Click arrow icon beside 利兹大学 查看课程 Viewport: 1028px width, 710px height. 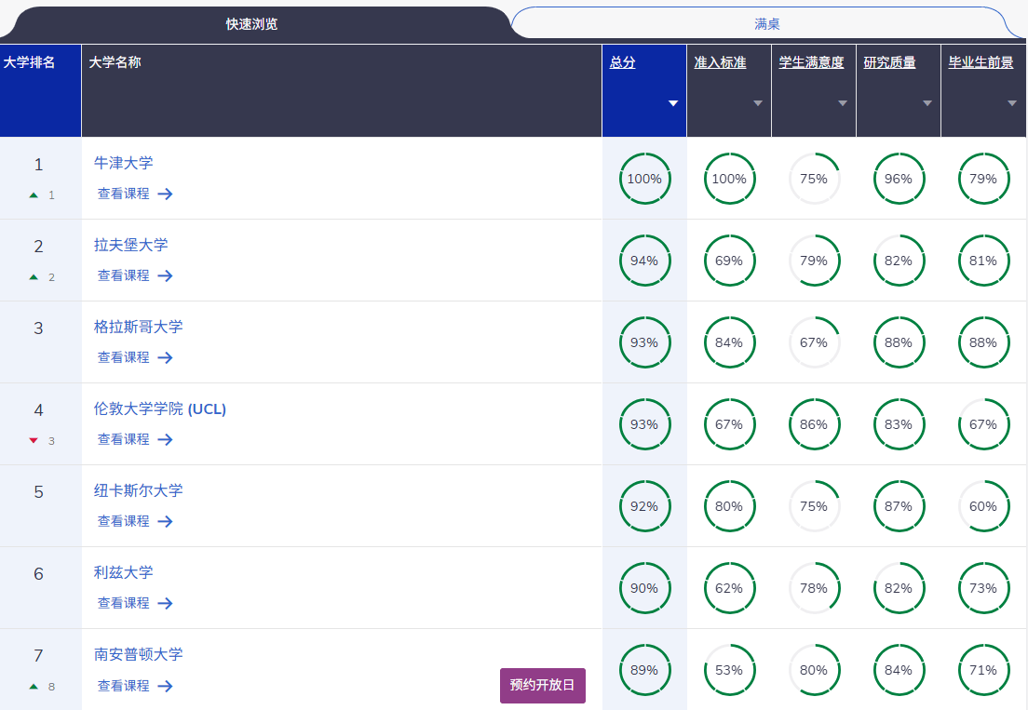coord(165,603)
